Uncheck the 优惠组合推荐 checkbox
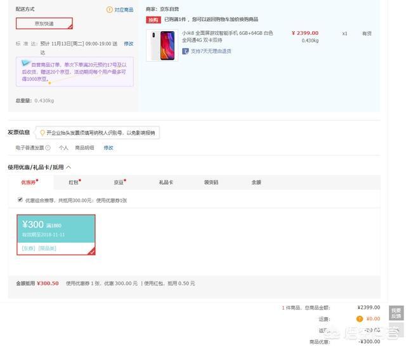 20,200
